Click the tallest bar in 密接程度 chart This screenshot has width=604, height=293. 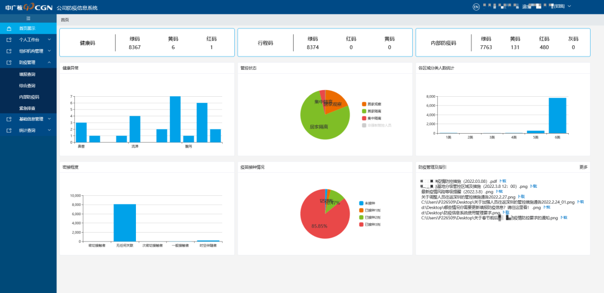125,223
